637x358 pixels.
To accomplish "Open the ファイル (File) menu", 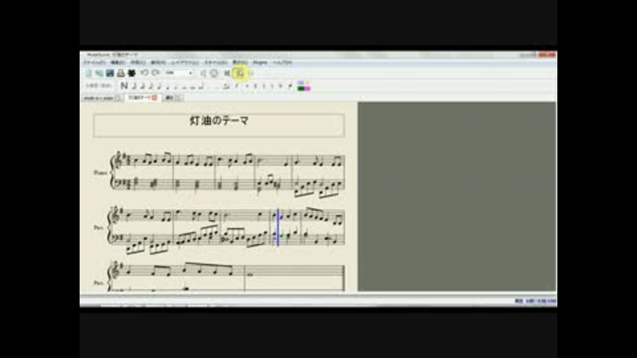I will pyautogui.click(x=94, y=62).
